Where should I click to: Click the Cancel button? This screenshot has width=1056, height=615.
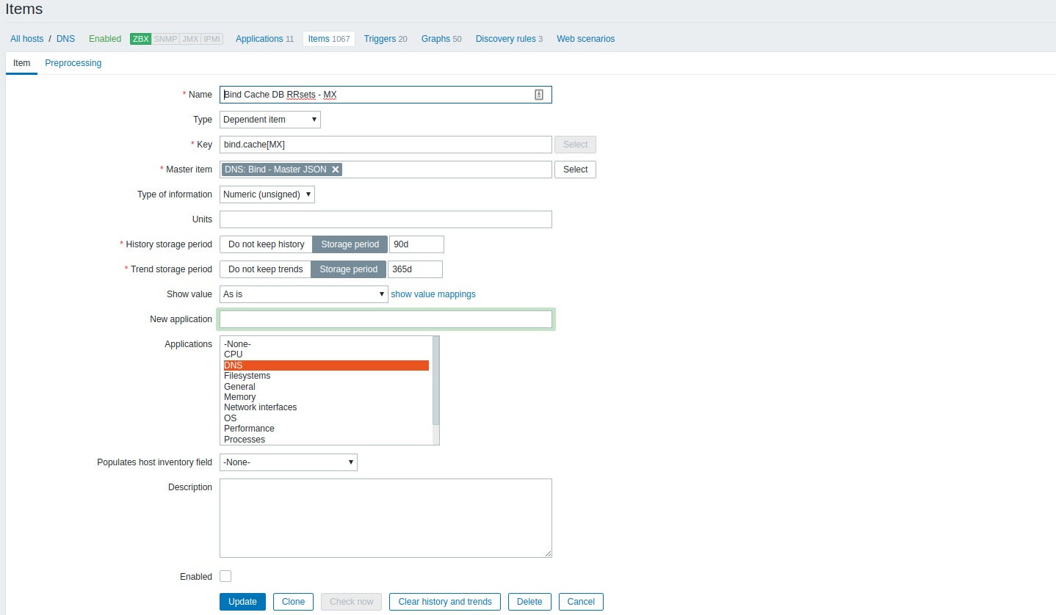[x=581, y=602]
